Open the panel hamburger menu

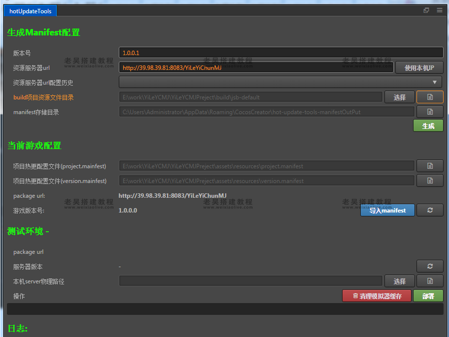(x=439, y=10)
